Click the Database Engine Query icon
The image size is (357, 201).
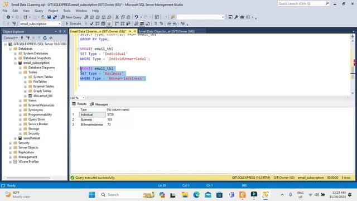86,17
